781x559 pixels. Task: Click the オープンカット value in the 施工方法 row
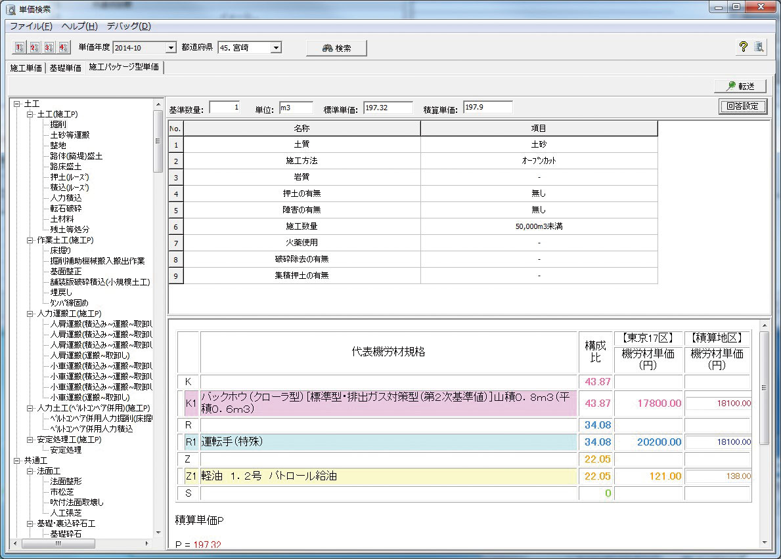pos(539,161)
